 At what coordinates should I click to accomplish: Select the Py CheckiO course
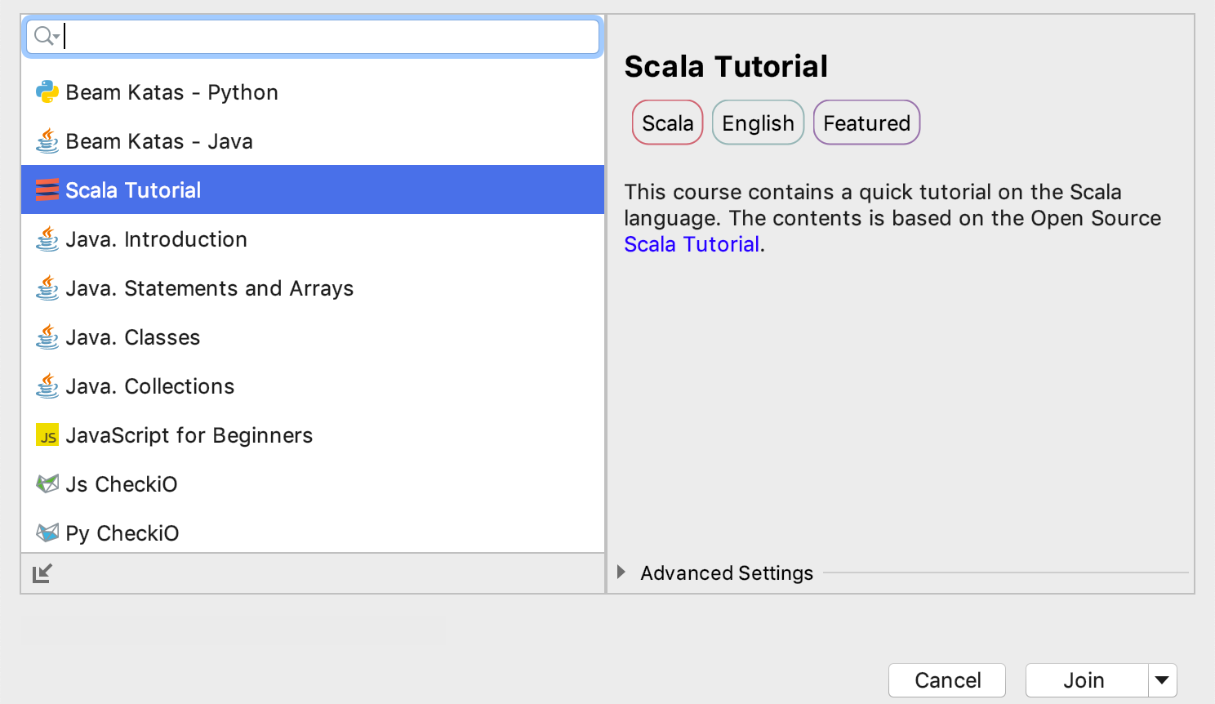click(x=313, y=531)
